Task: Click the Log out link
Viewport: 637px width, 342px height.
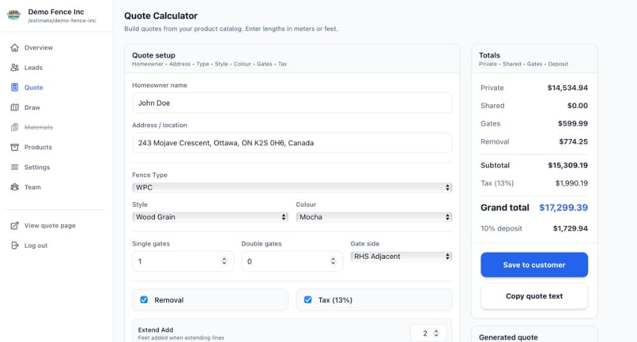Action: coord(35,245)
